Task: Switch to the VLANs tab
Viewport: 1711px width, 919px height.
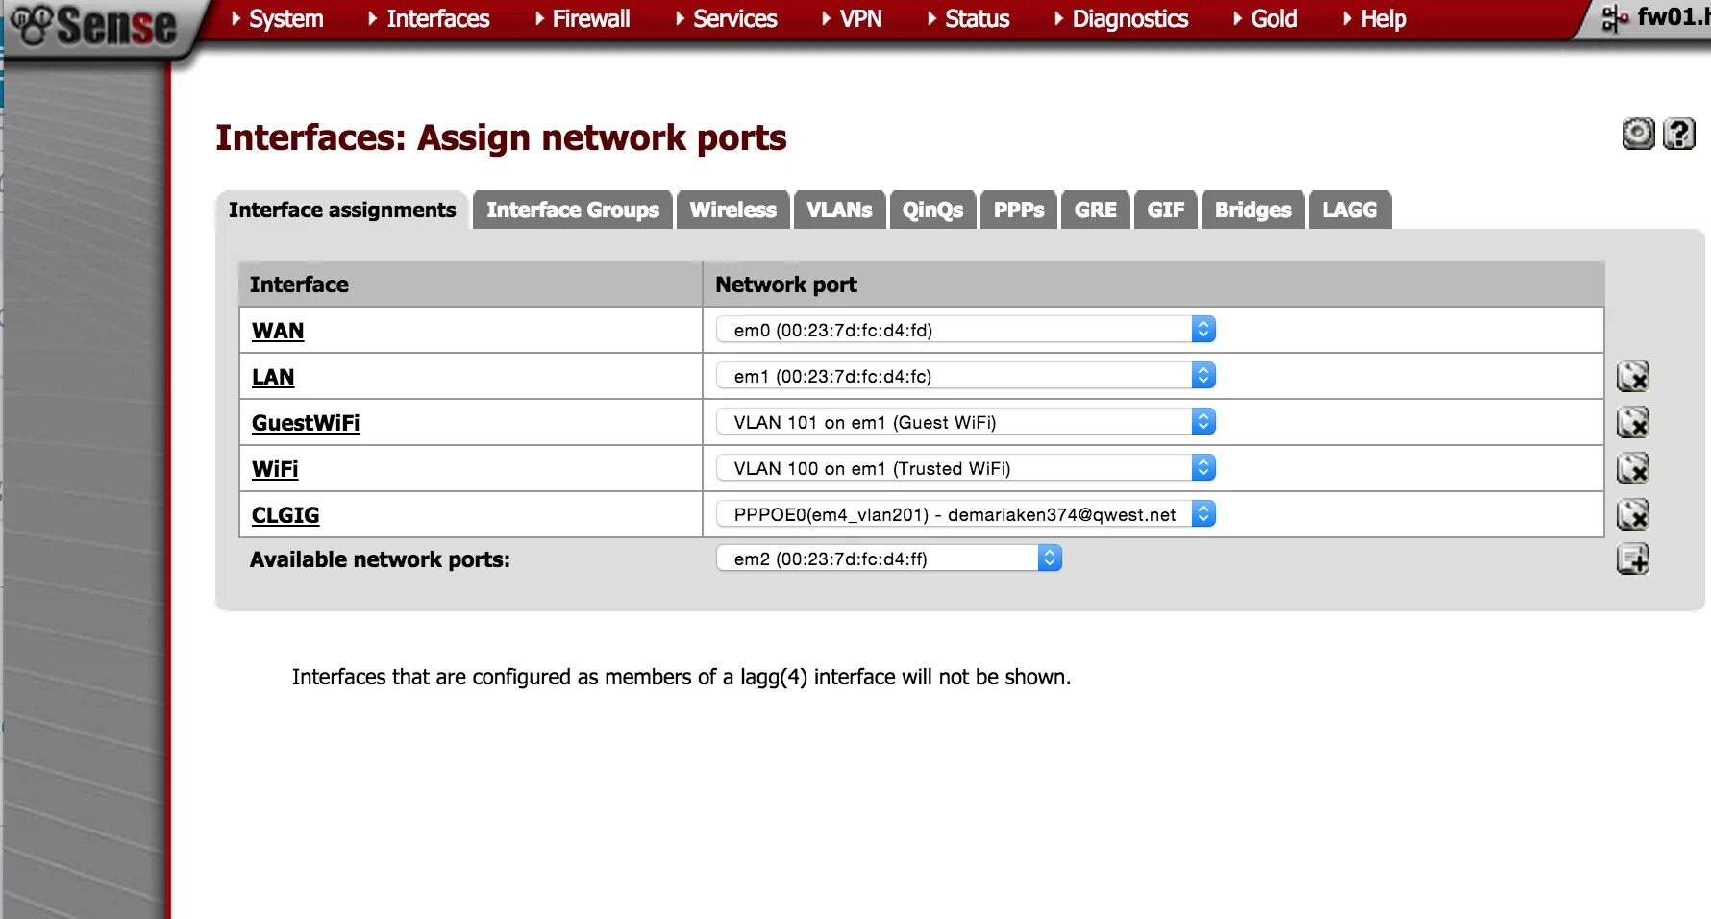Action: [839, 210]
